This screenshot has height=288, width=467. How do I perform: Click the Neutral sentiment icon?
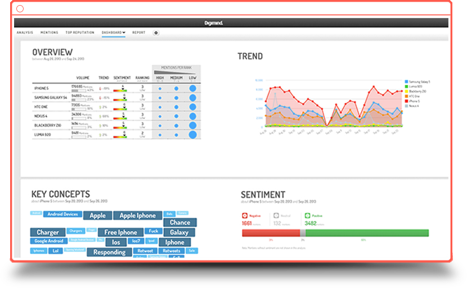coord(276,215)
